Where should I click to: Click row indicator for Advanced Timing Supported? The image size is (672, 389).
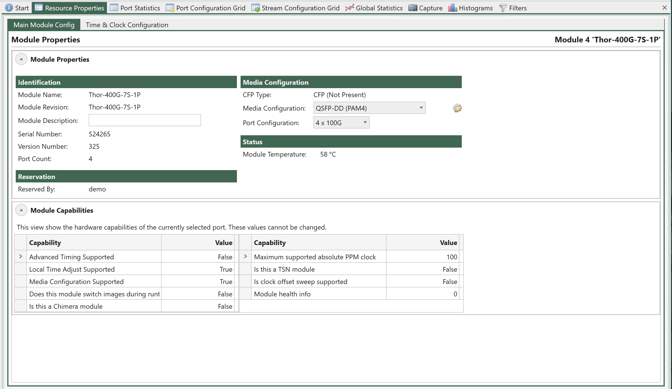point(20,257)
